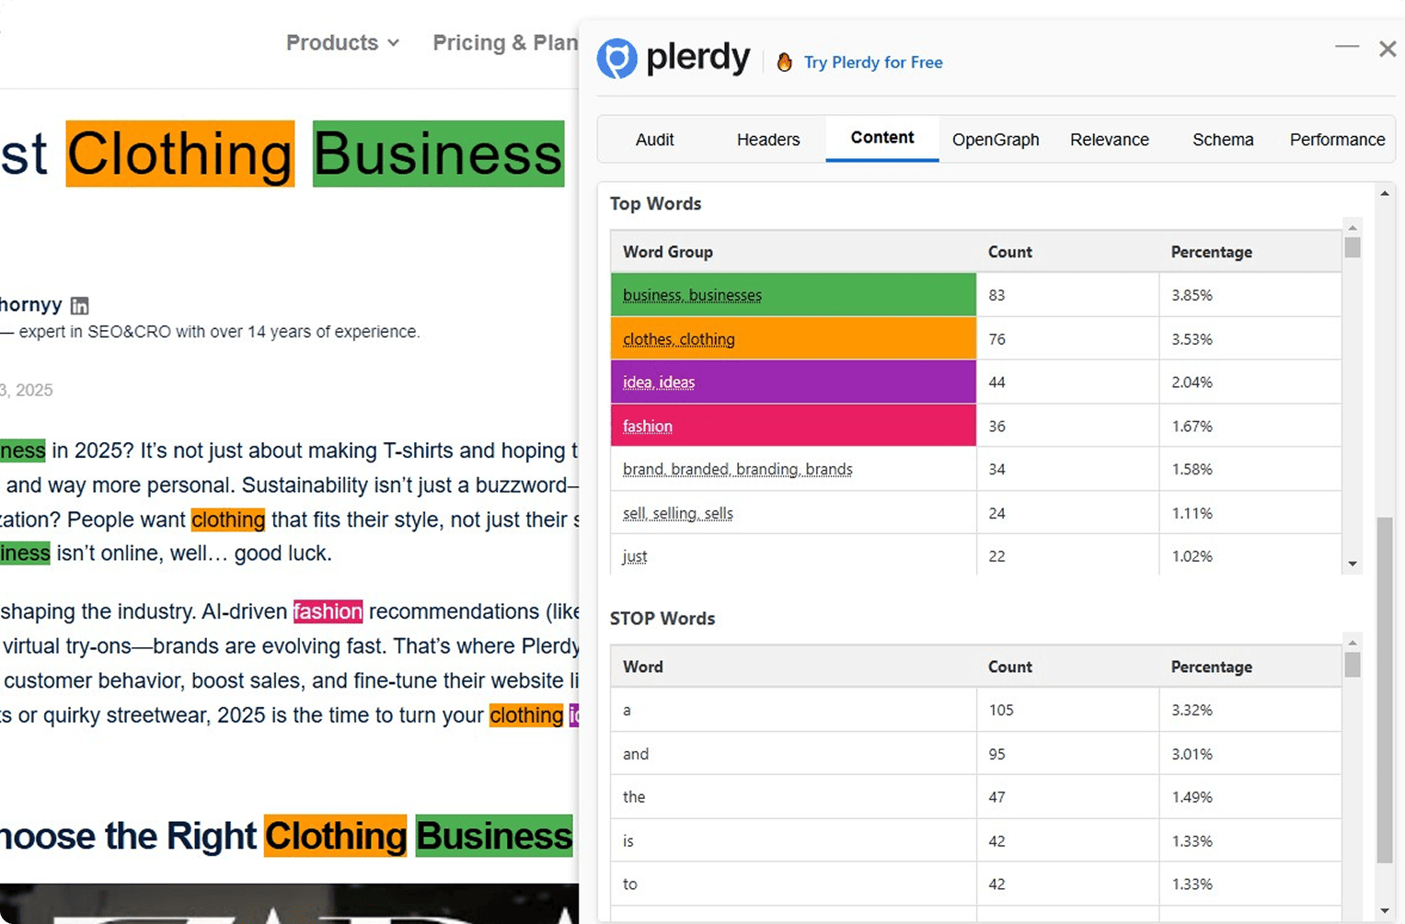Click the fire icon beside Try Plerdy for Free
The width and height of the screenshot is (1405, 924).
784,62
